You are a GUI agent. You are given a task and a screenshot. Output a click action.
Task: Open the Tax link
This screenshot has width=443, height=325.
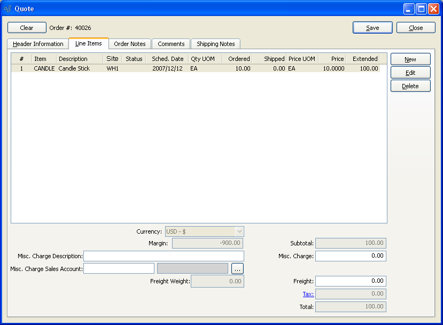point(308,294)
